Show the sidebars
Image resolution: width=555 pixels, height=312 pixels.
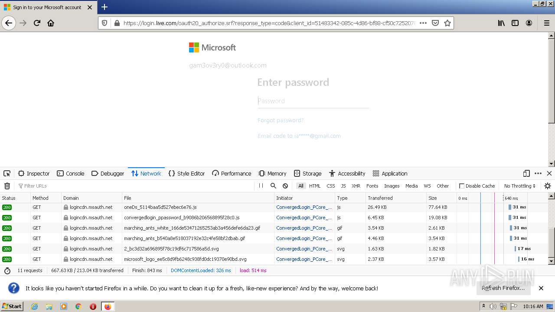pos(515,23)
